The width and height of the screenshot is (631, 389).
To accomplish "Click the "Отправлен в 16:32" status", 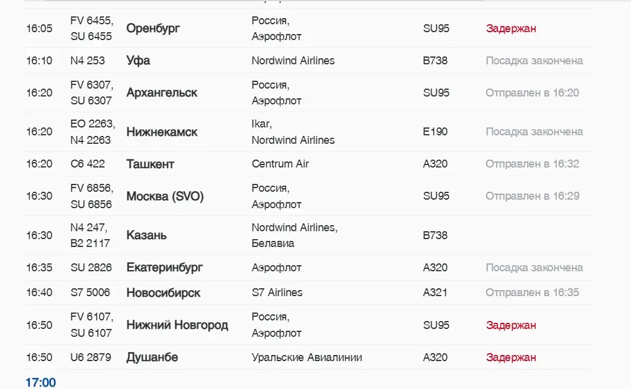I will click(532, 164).
